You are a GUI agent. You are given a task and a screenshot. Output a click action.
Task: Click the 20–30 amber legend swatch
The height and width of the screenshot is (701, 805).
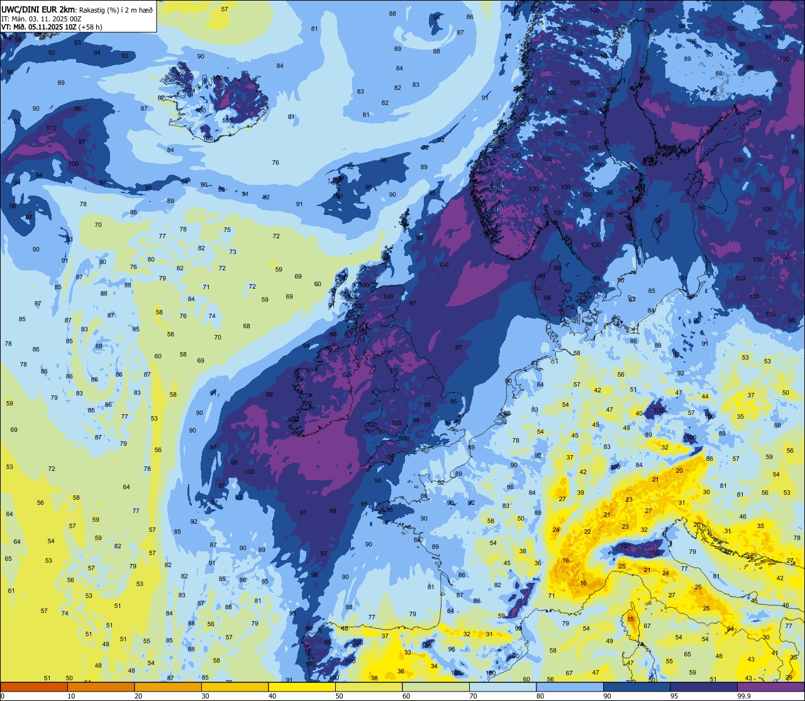pyautogui.click(x=168, y=687)
